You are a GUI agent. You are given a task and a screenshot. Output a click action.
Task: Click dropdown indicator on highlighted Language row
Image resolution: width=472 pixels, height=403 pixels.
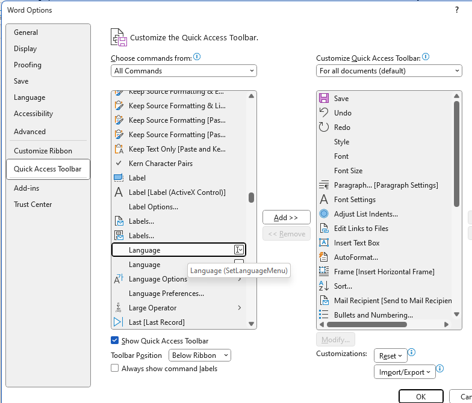tap(238, 250)
